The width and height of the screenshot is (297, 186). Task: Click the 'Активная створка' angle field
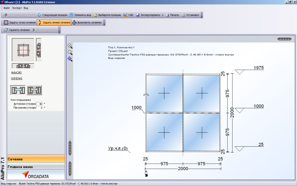(x=40, y=104)
